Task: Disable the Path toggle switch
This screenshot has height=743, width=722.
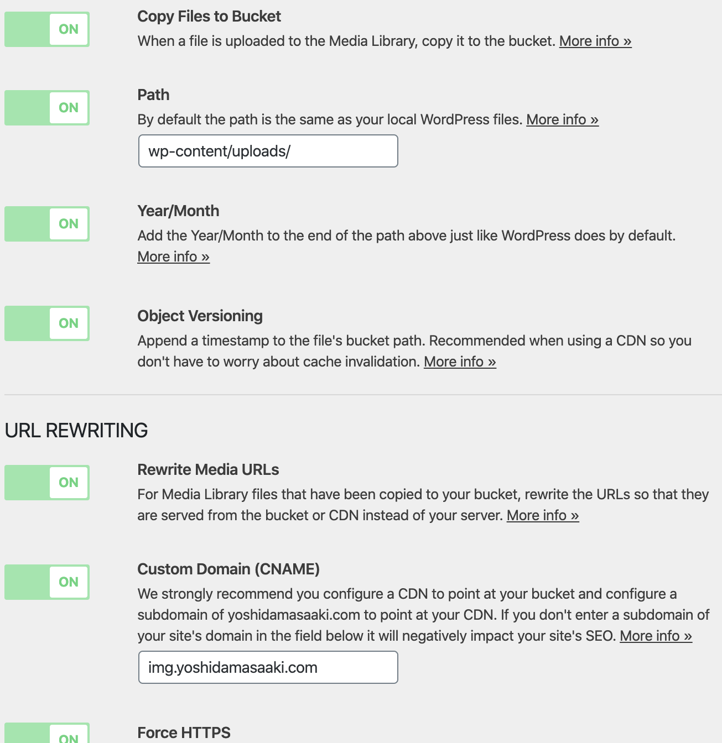Action: click(47, 108)
